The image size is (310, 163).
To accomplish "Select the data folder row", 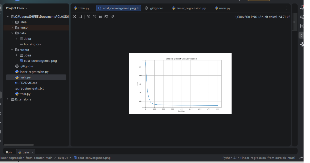I will point(36,33).
